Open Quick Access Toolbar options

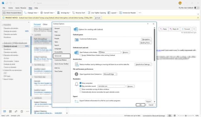coord(62,64)
